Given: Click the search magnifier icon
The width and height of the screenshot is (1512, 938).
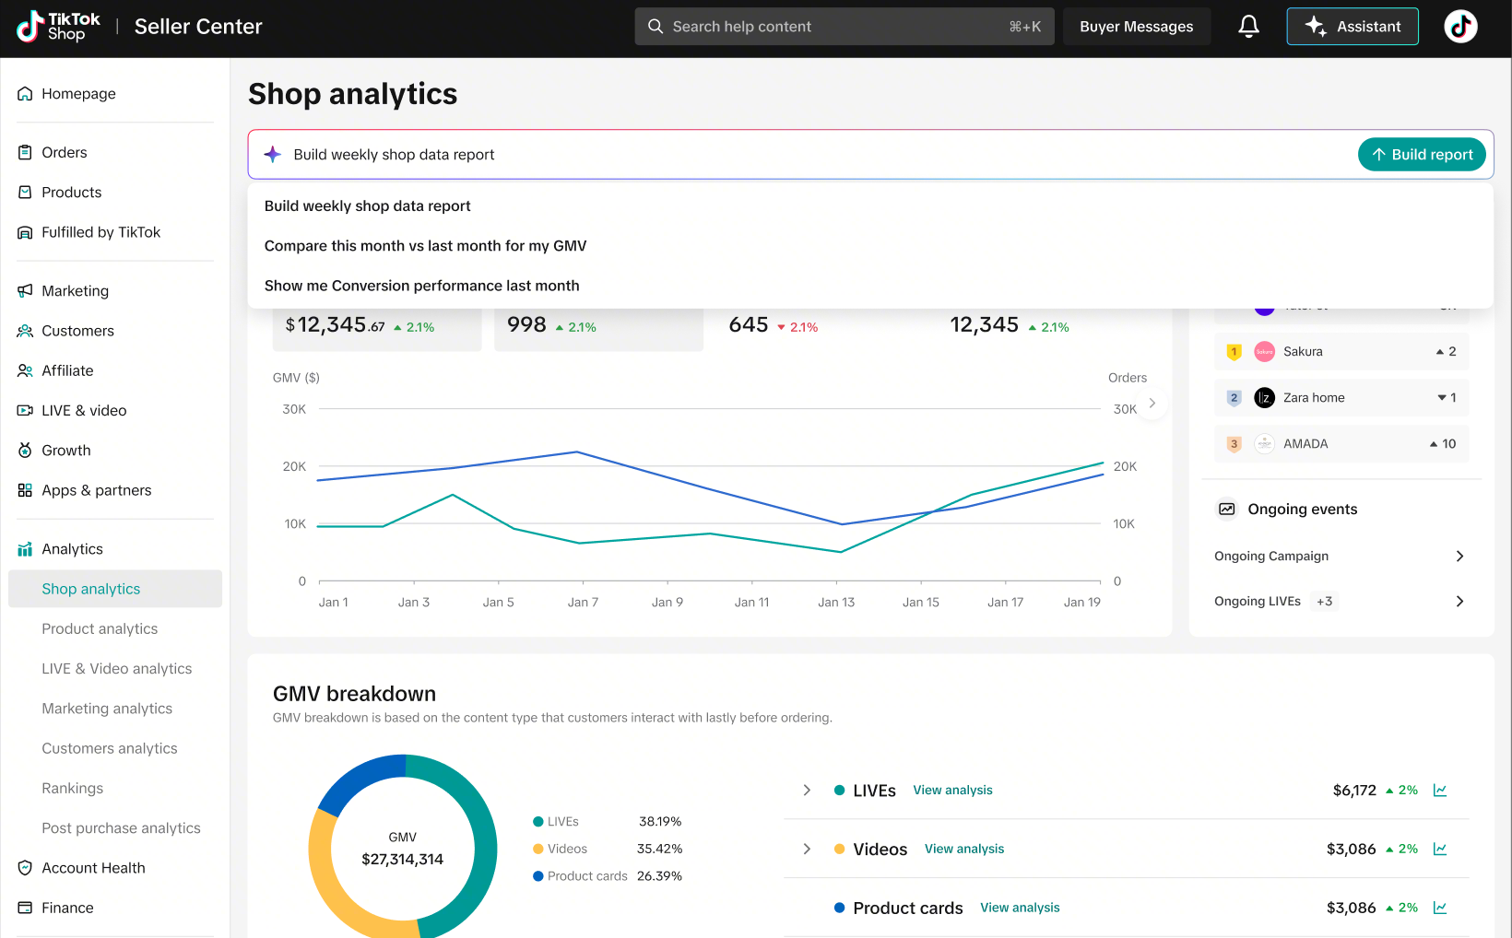Looking at the screenshot, I should [x=656, y=27].
